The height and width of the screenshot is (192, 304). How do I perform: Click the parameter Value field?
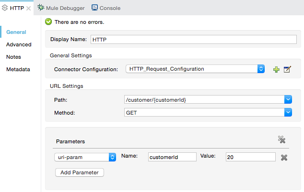[x=250, y=157]
